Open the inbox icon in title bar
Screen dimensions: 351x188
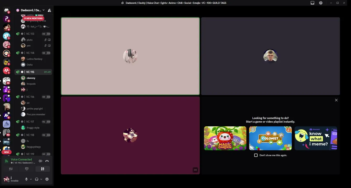point(312,3)
